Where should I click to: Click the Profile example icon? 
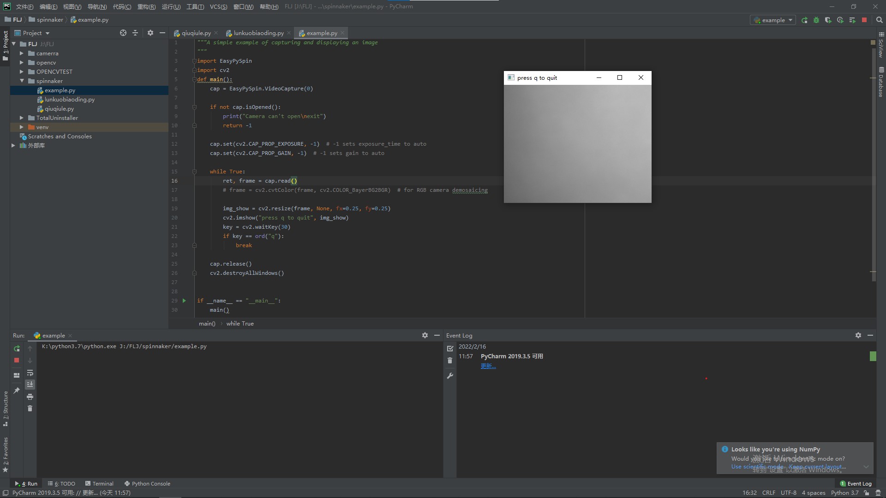coord(840,20)
